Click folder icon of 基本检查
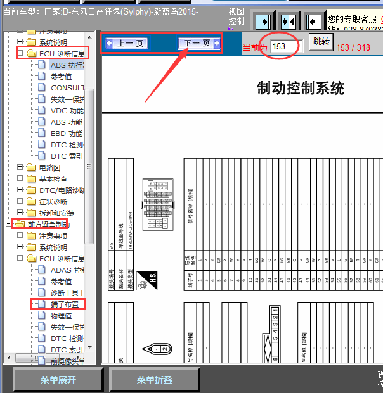 (31, 178)
